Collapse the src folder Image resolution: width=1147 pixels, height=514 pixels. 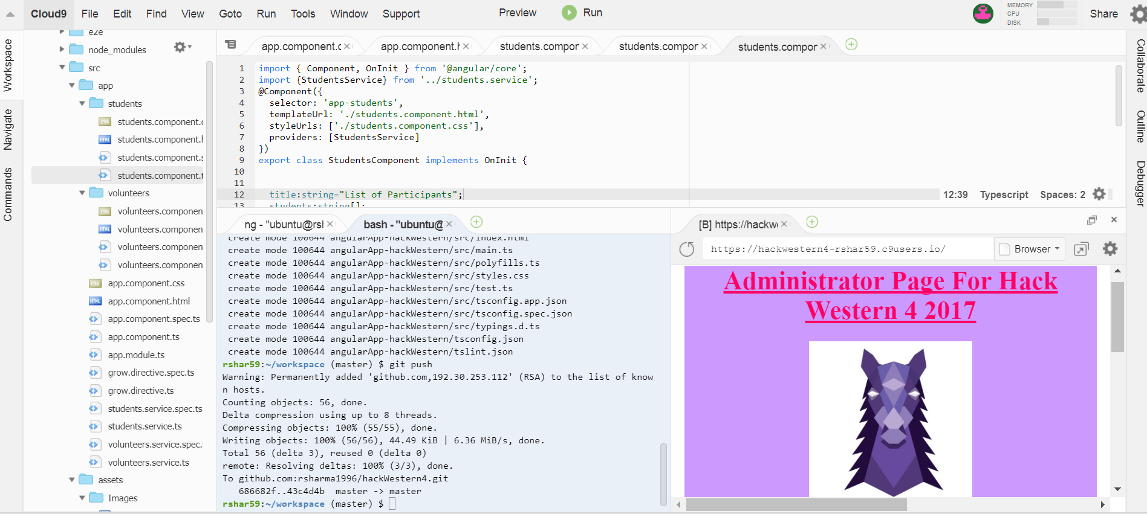(x=62, y=68)
